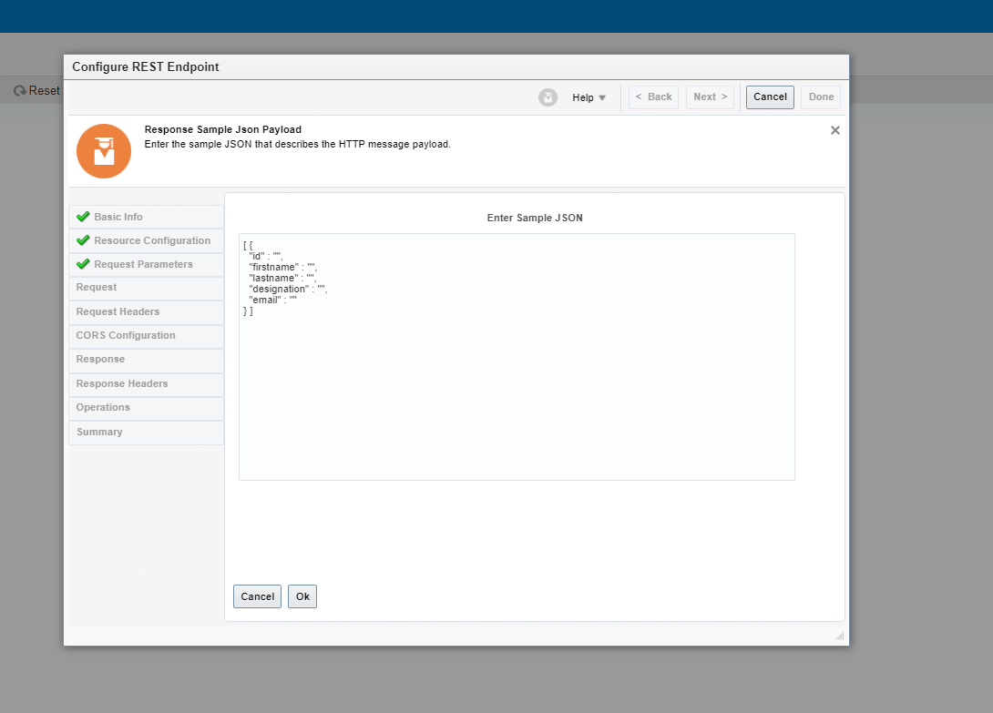Open the CORS Configuration step
The width and height of the screenshot is (993, 713).
(125, 335)
